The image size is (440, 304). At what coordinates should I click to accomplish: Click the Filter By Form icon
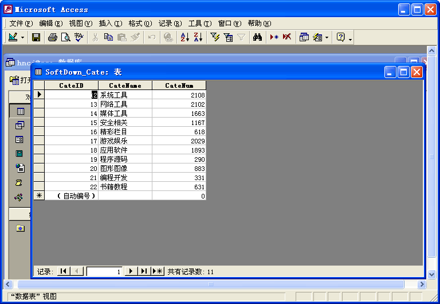(228, 37)
